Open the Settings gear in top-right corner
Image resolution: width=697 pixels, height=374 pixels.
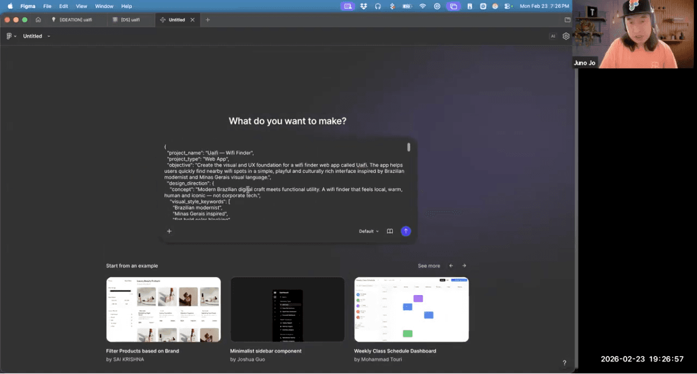[x=566, y=35]
